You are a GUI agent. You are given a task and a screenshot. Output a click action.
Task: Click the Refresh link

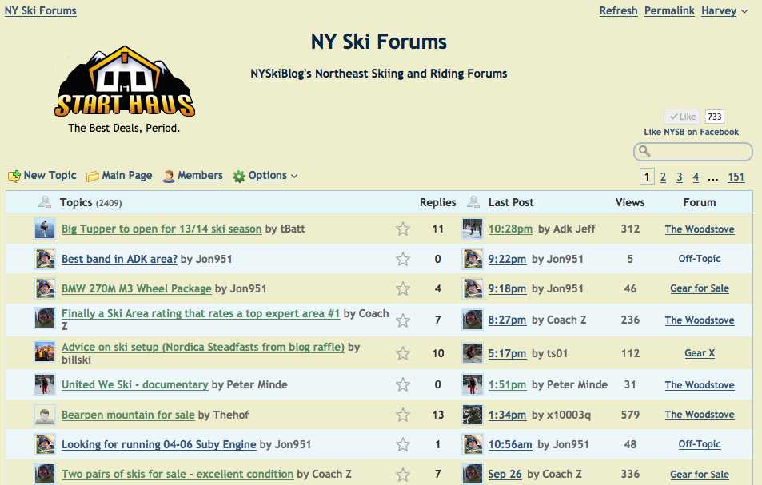pos(618,11)
